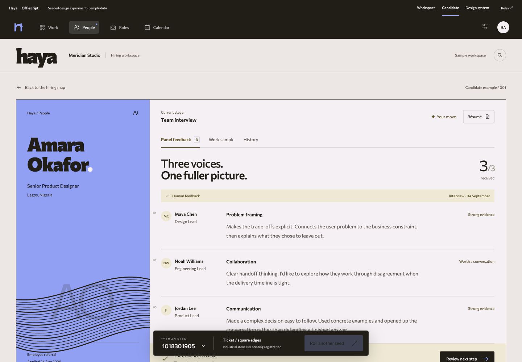The height and width of the screenshot is (362, 522).
Task: Go to Roles in the navigation
Action: 120,28
